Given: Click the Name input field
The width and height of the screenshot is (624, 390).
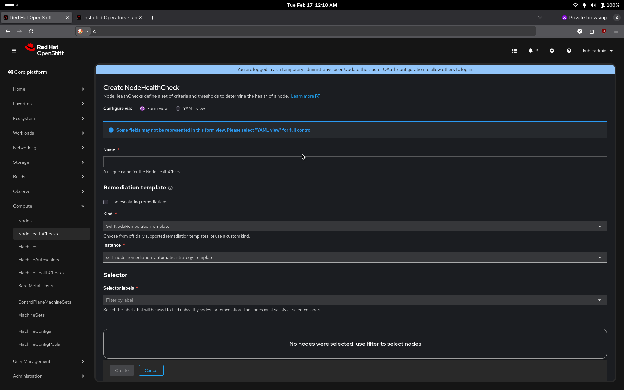Looking at the screenshot, I should coord(355,162).
